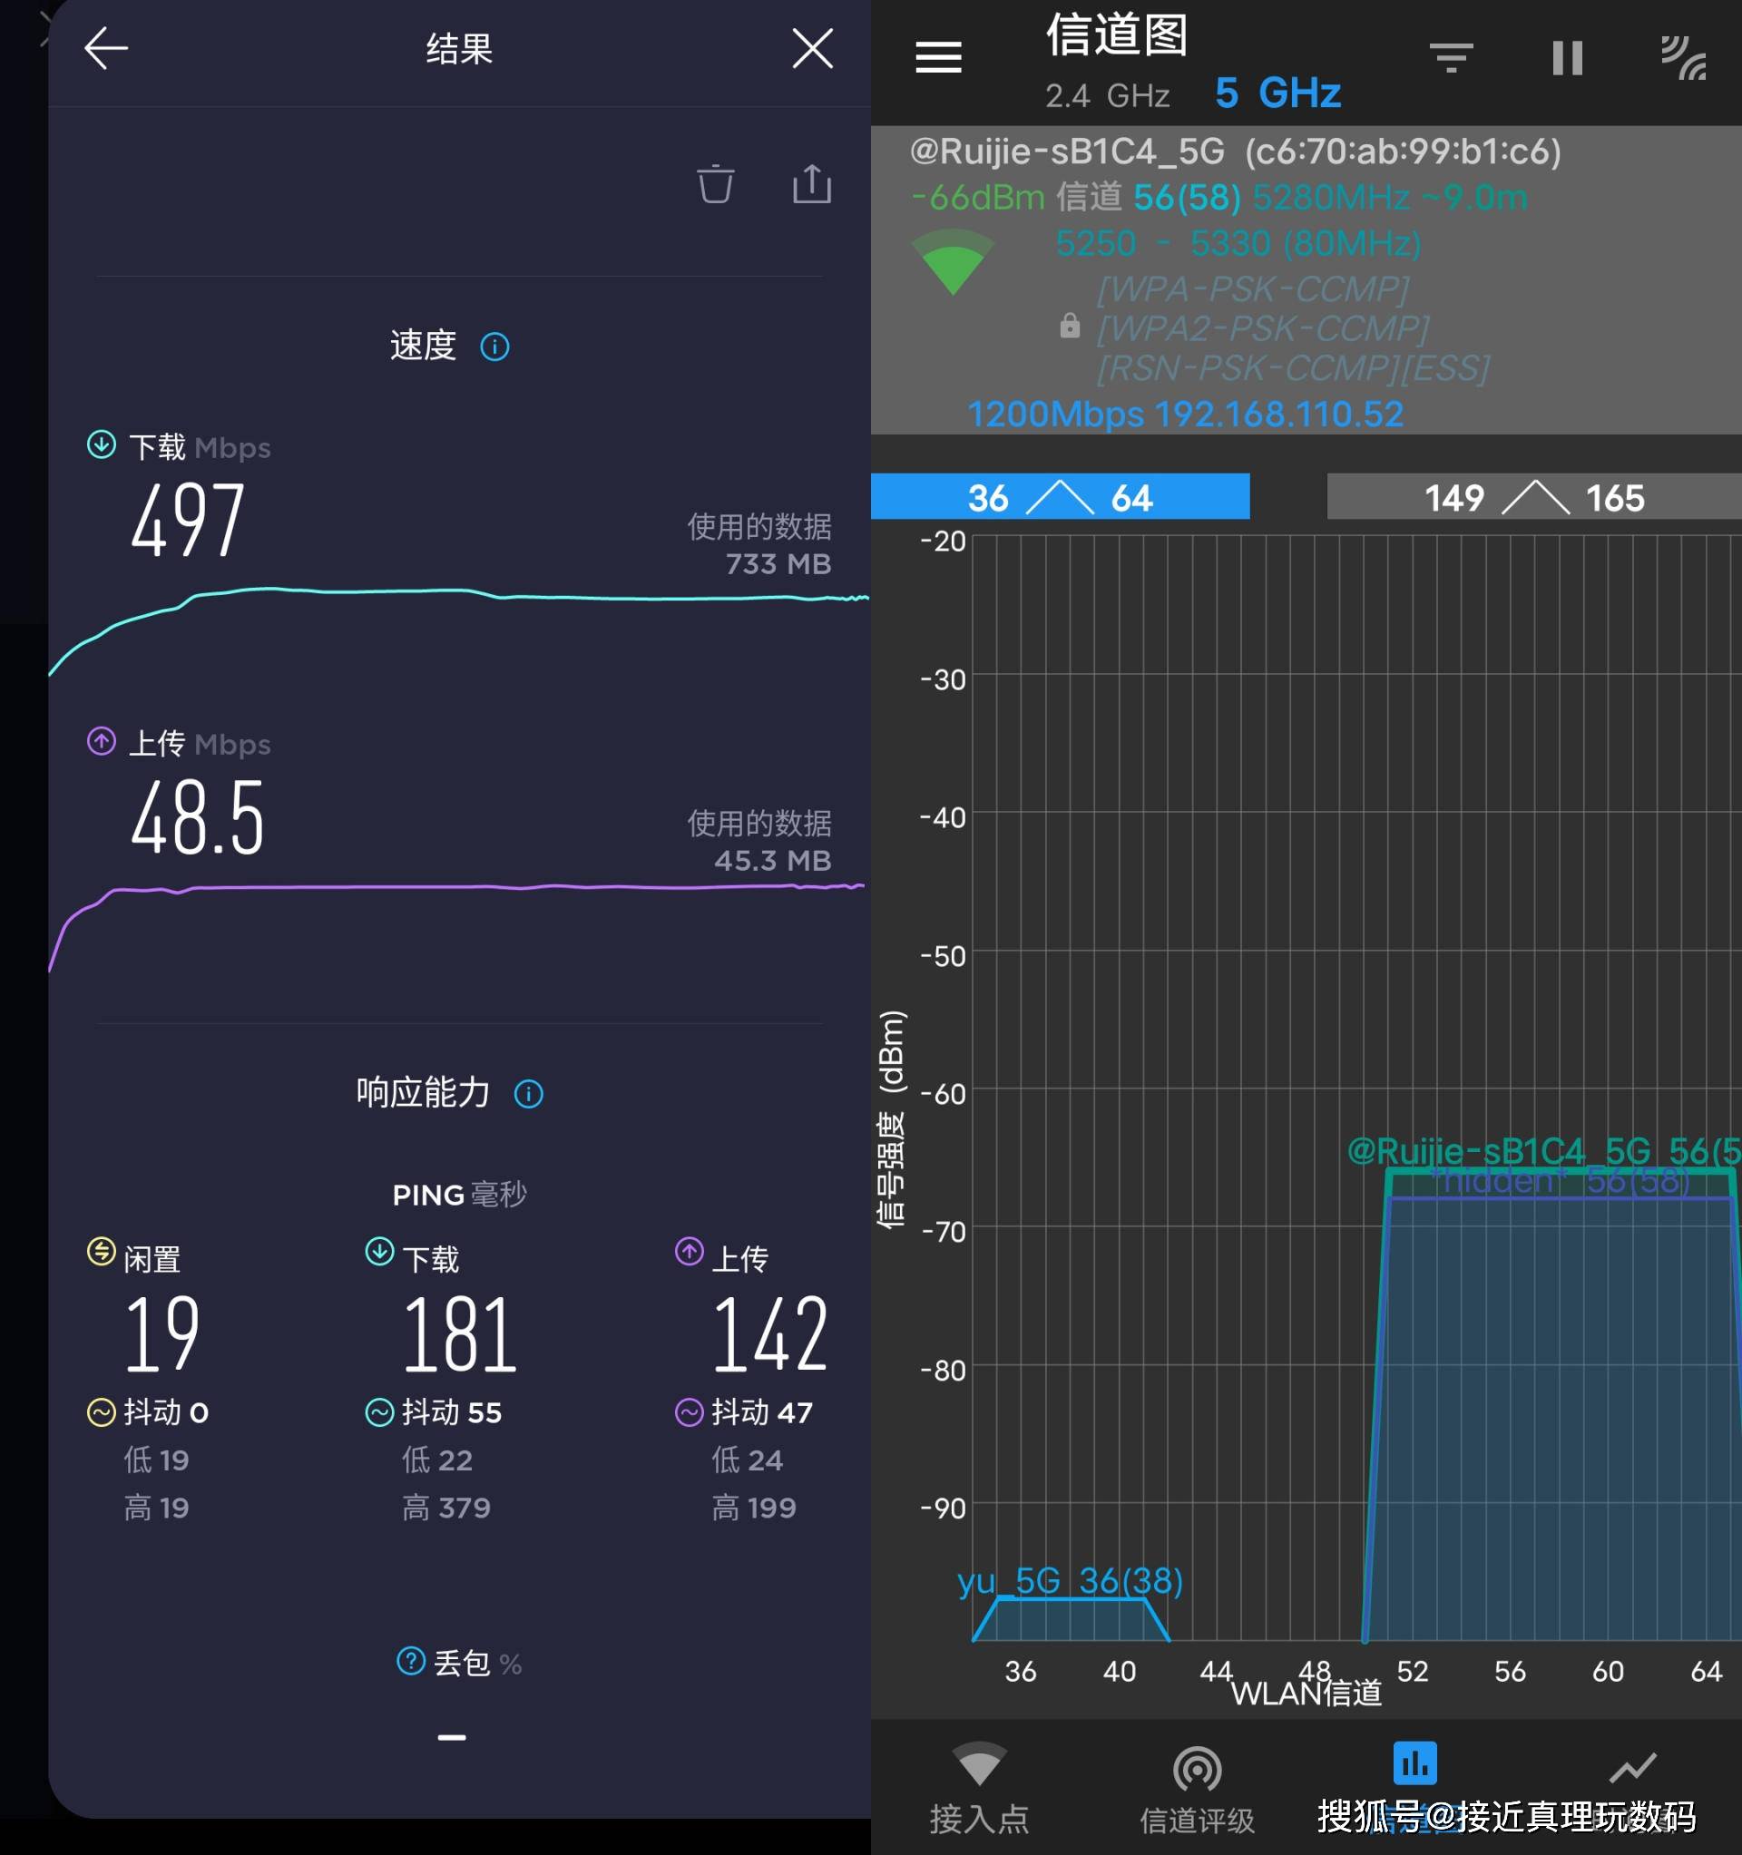Open the hamburger menu in WiFi analyzer
Screen dimensions: 1742x1855
[x=938, y=58]
